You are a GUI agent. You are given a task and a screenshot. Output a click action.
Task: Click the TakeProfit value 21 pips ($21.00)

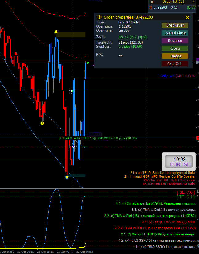pos(131,42)
